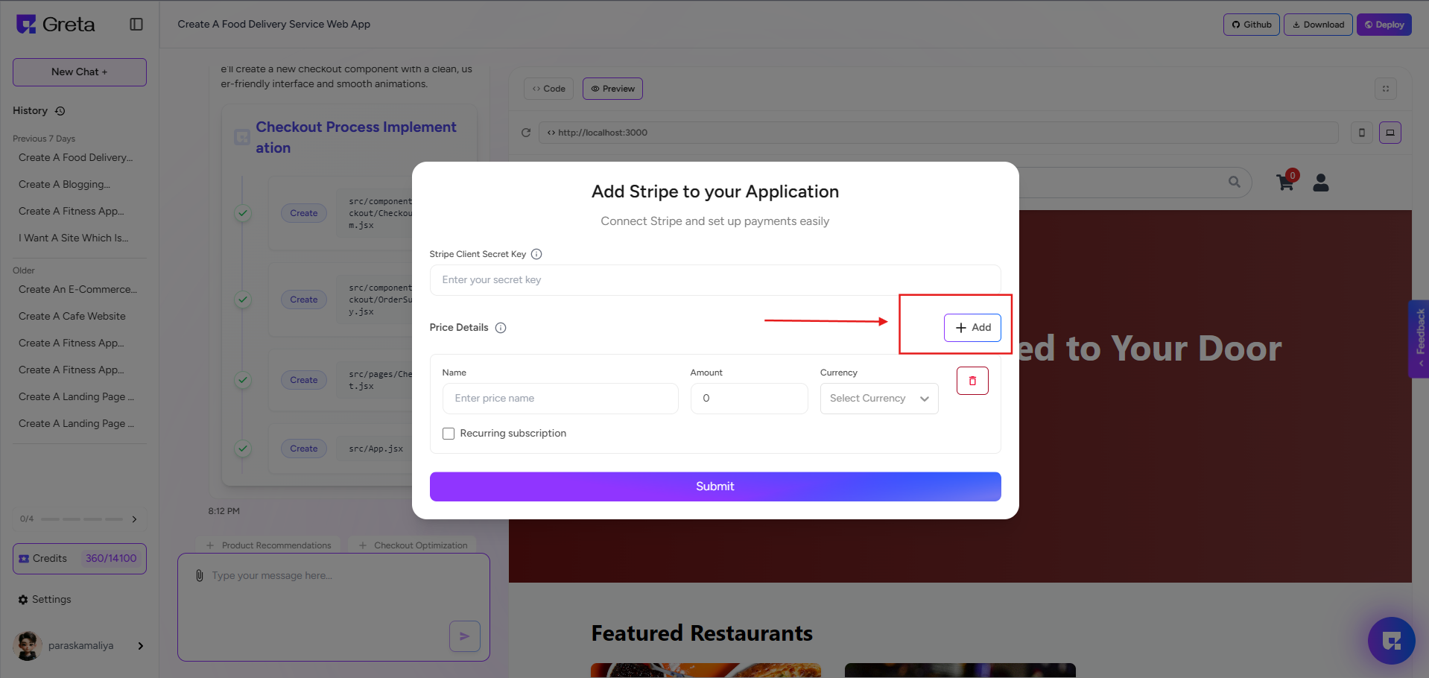Expand the 0/4 progress chevron
The width and height of the screenshot is (1429, 678).
click(x=134, y=519)
